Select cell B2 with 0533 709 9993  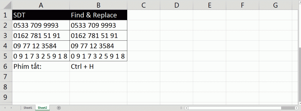coord(98,25)
